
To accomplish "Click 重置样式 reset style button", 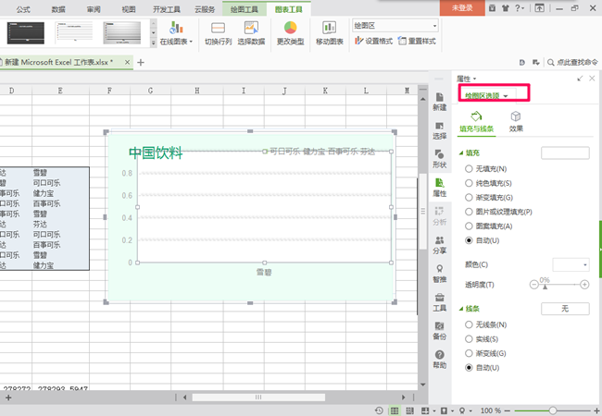I will click(417, 41).
